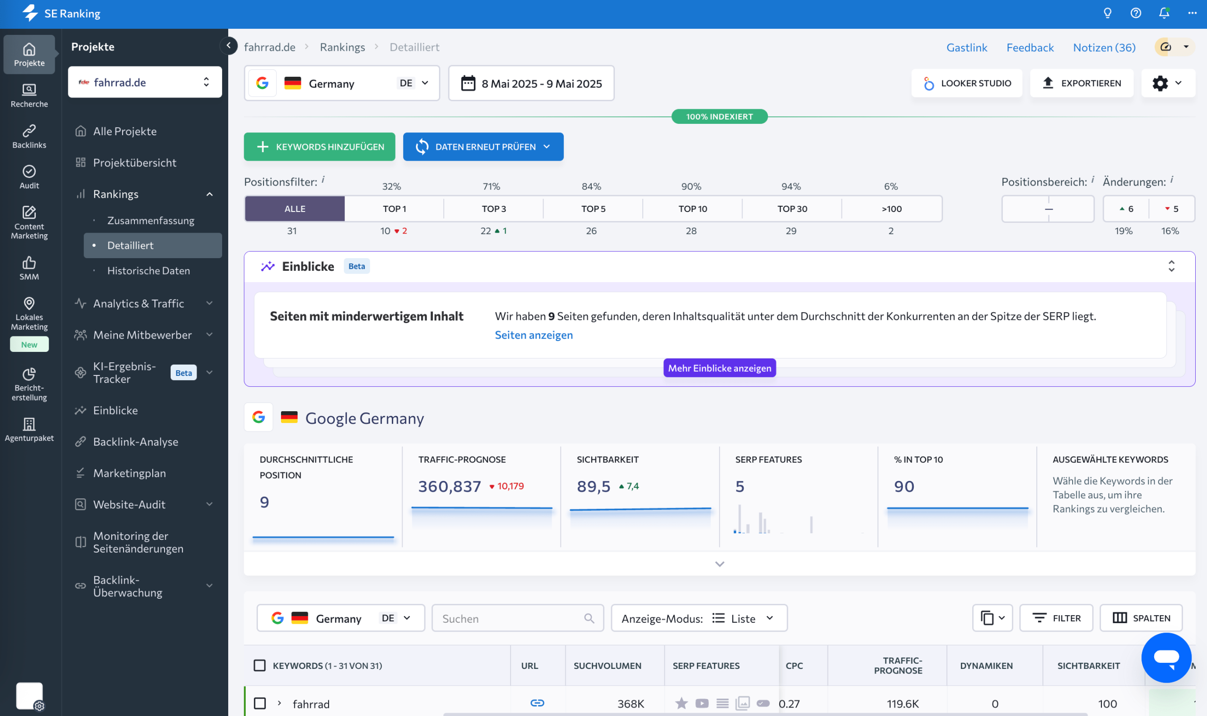Open the help question mark icon
This screenshot has width=1207, height=716.
tap(1135, 14)
